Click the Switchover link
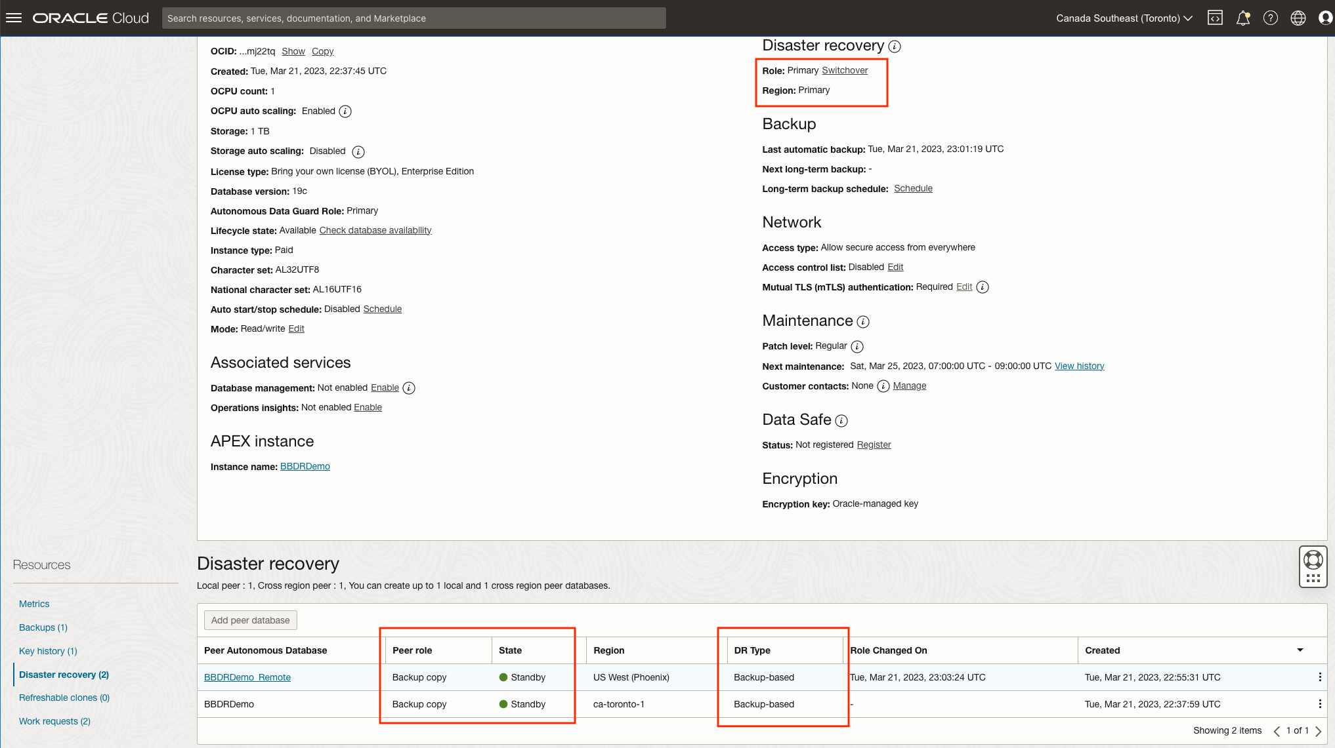The height and width of the screenshot is (748, 1335). point(845,70)
